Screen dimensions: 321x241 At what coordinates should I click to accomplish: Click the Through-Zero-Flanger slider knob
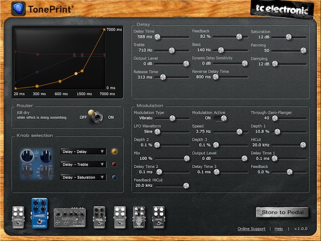point(275,118)
